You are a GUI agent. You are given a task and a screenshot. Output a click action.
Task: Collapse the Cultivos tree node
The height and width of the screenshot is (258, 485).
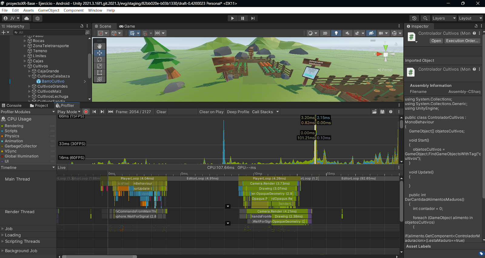25,66
